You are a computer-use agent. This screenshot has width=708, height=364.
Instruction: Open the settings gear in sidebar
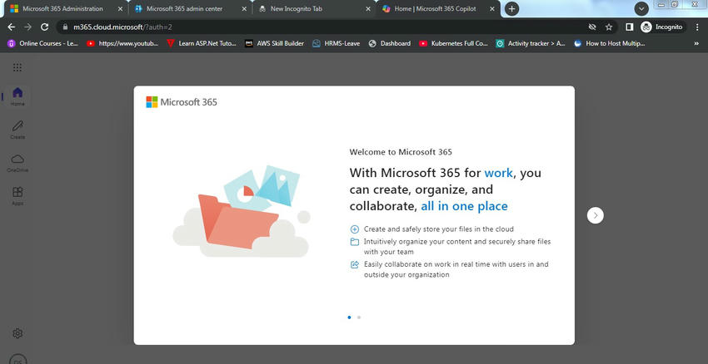[17, 333]
